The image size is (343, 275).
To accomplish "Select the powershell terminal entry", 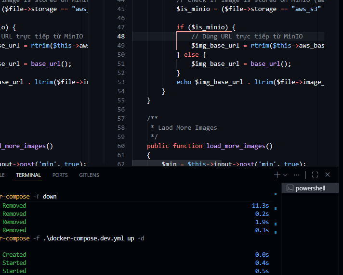I will tap(310, 188).
